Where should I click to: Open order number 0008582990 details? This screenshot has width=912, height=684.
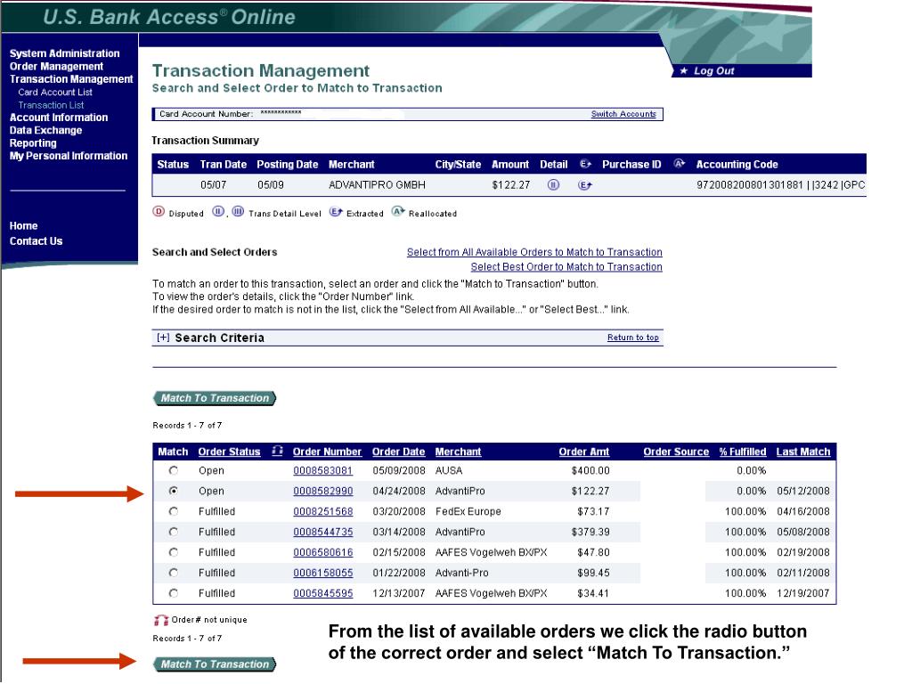322,491
